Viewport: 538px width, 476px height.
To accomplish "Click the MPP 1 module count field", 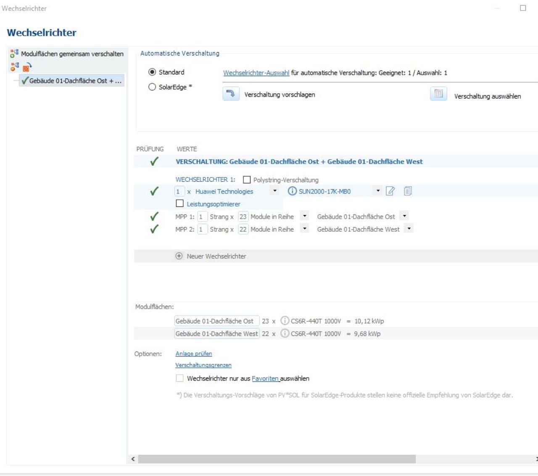I will [x=243, y=217].
